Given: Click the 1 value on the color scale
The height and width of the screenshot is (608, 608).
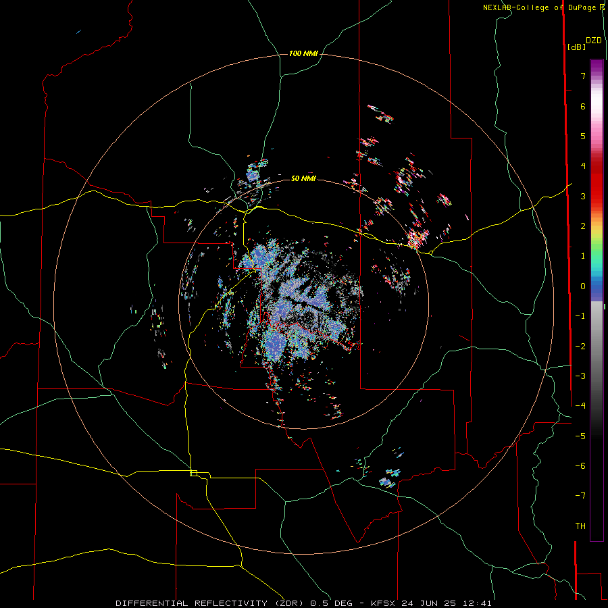Looking at the screenshot, I should [x=583, y=256].
